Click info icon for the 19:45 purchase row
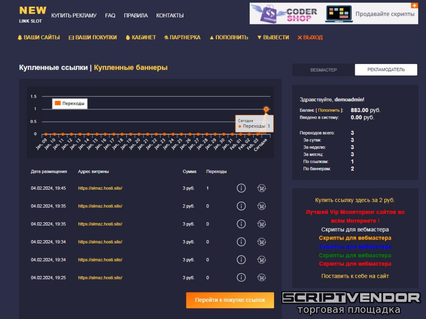The image size is (426, 319). click(241, 188)
